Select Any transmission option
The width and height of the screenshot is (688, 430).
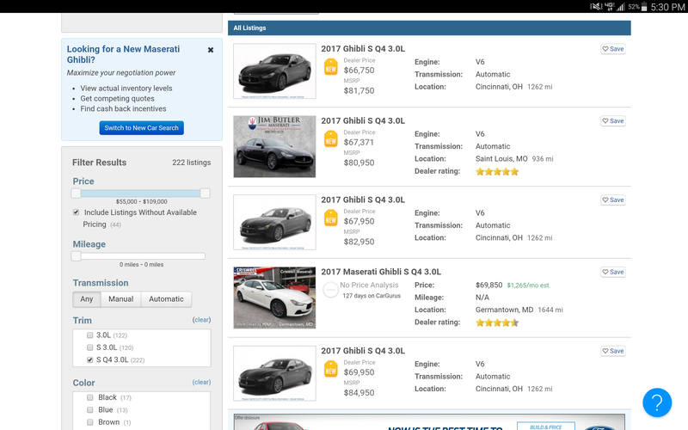(87, 299)
